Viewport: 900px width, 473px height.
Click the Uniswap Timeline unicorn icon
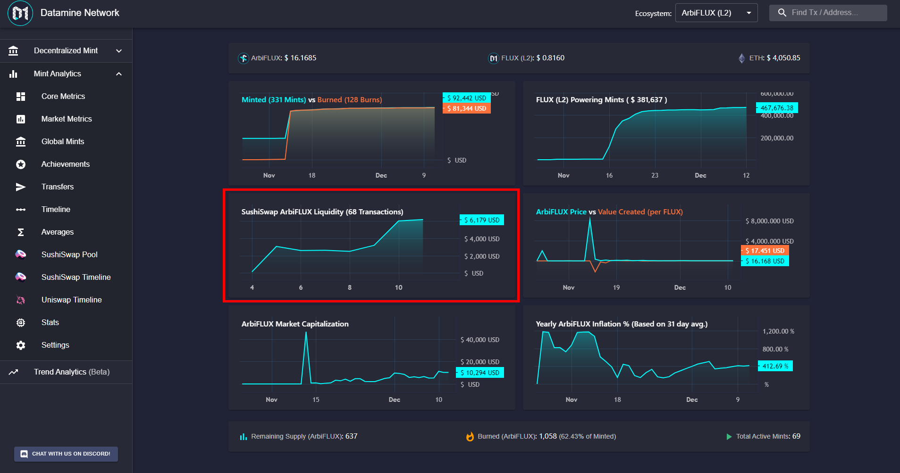pyautogui.click(x=21, y=300)
